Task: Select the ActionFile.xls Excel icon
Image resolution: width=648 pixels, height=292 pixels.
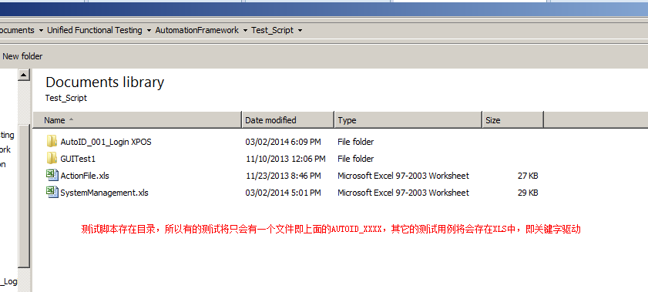Action: tap(52, 175)
